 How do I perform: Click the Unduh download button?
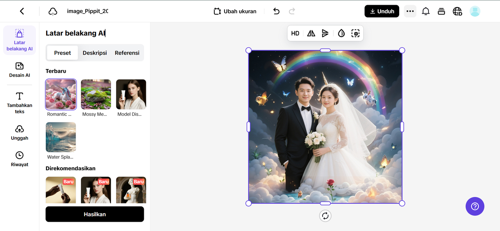pyautogui.click(x=382, y=11)
